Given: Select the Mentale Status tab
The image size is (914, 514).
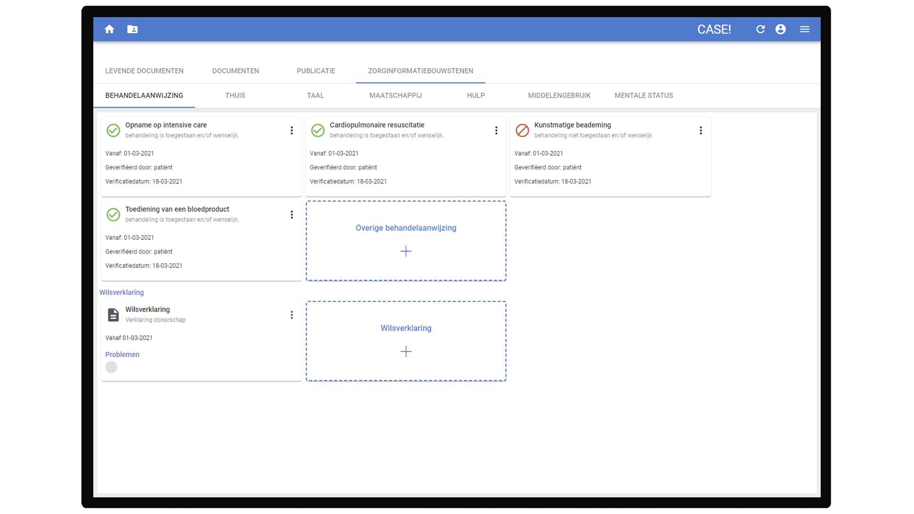Looking at the screenshot, I should pyautogui.click(x=644, y=96).
